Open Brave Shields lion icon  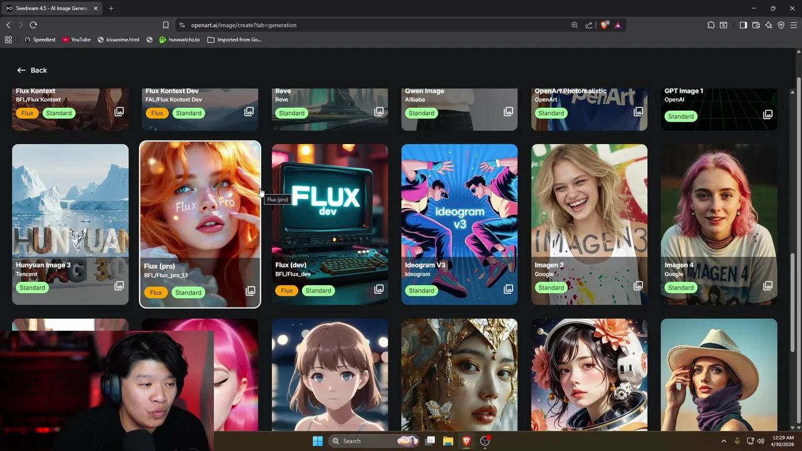point(605,25)
